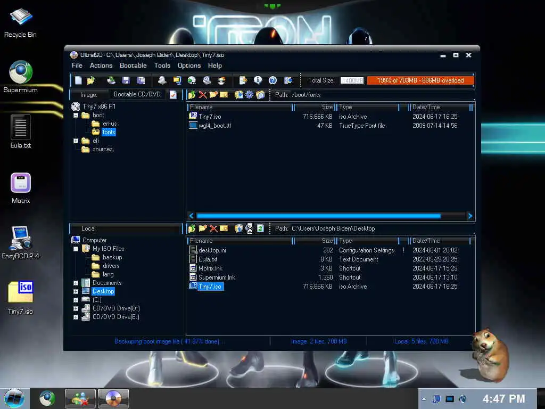
Task: Click the red X Delete icon in local pane toolbar
Action: (213, 228)
